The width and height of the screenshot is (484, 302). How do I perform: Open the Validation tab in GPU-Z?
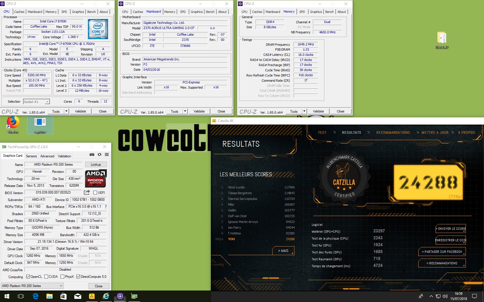pyautogui.click(x=64, y=156)
